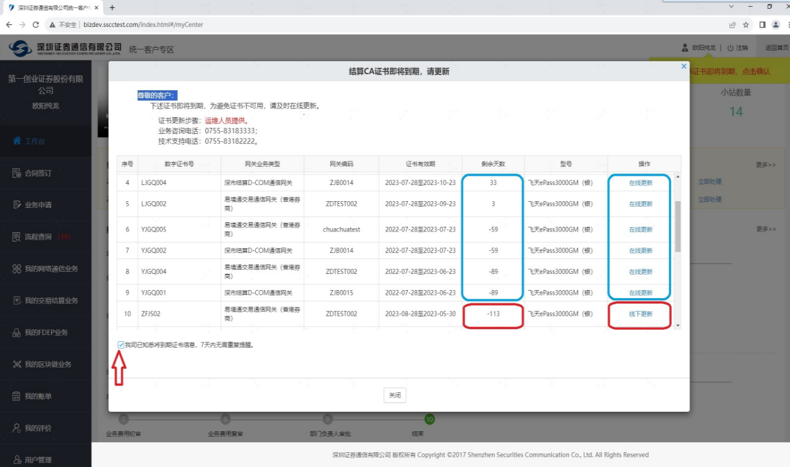Screen dimensions: 790x467
Task: Open 我的账单 in the sidebar
Action: [x=45, y=396]
